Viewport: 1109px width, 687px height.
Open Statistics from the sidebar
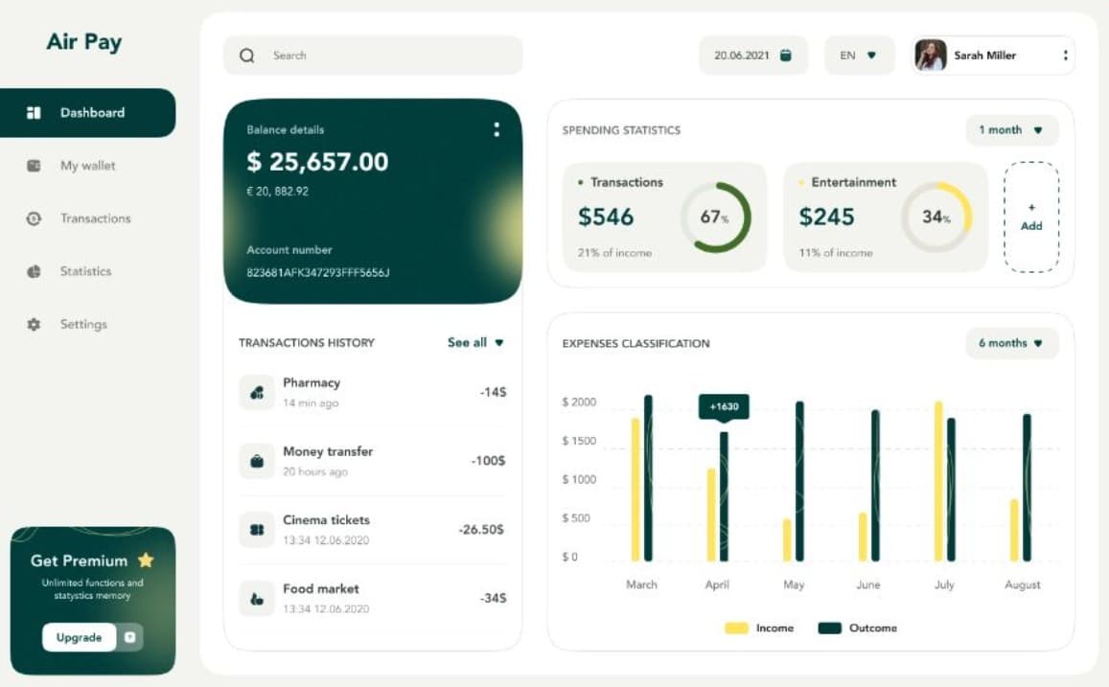click(x=85, y=271)
